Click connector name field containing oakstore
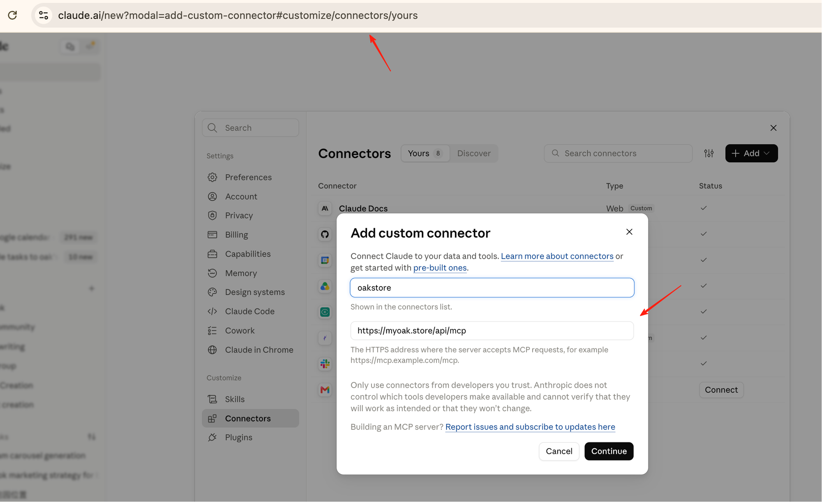Viewport: 822px width, 502px height. [492, 288]
